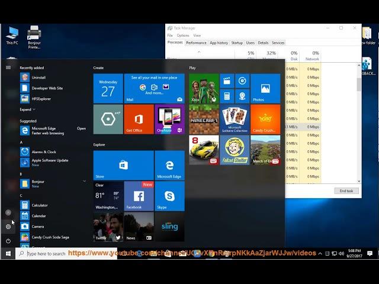Switch to Startup tab in Task Manager

pyautogui.click(x=237, y=43)
